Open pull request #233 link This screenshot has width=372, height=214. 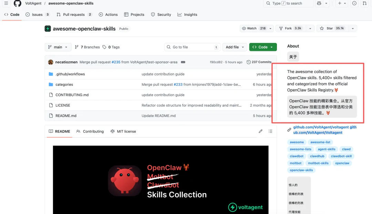[x=178, y=85]
